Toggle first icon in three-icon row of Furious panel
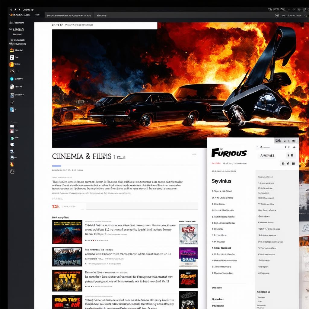This screenshot has width=309, height=309. pyautogui.click(x=283, y=164)
